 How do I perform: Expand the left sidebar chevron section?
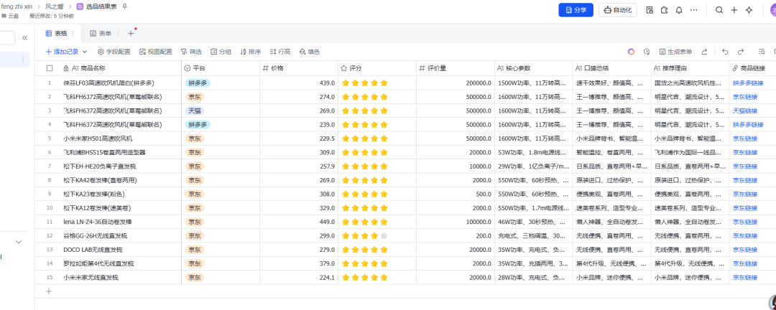pos(19,242)
